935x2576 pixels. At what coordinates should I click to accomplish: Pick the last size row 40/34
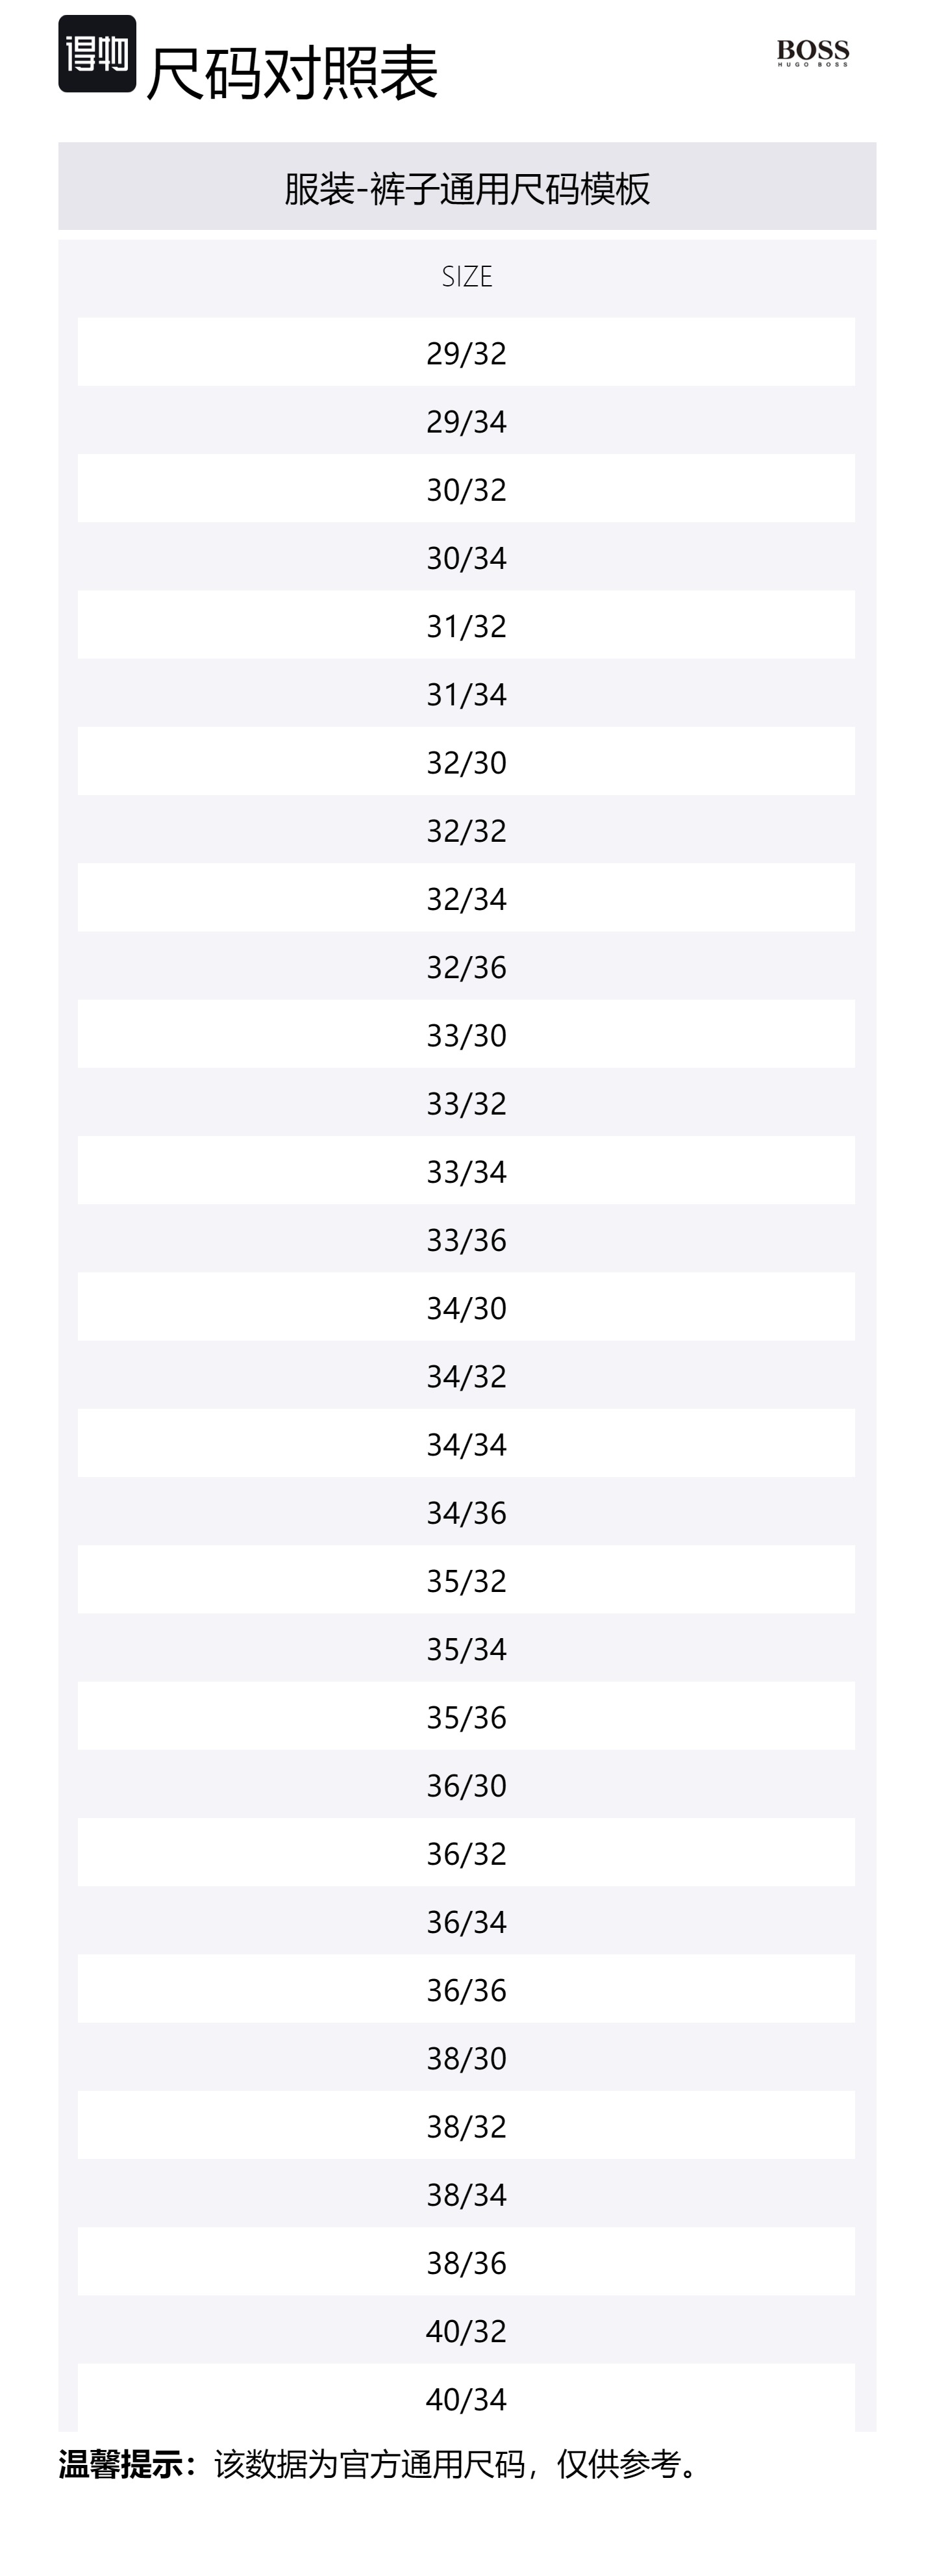[467, 2399]
